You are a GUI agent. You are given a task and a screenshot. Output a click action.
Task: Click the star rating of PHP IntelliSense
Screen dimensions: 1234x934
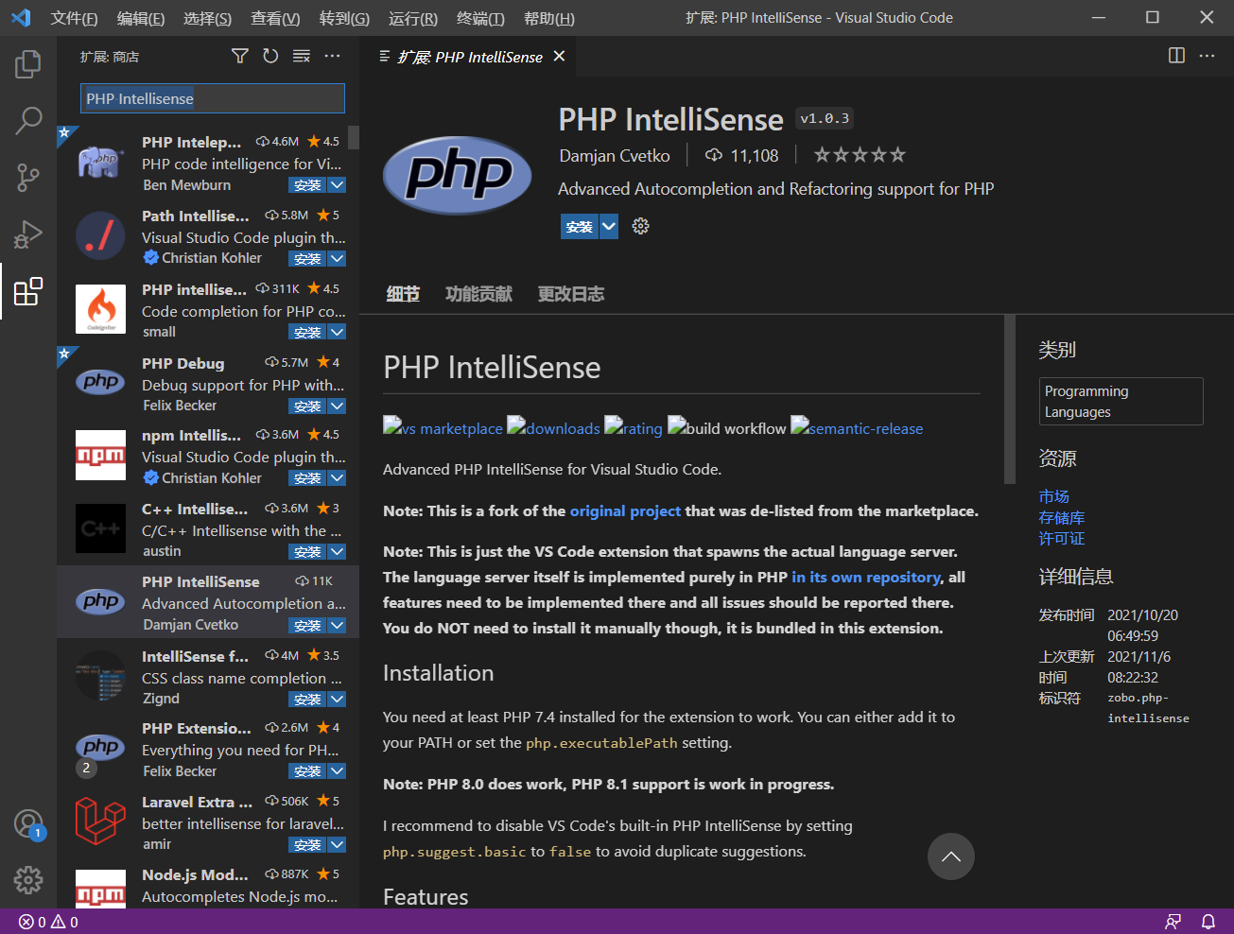pyautogui.click(x=860, y=155)
